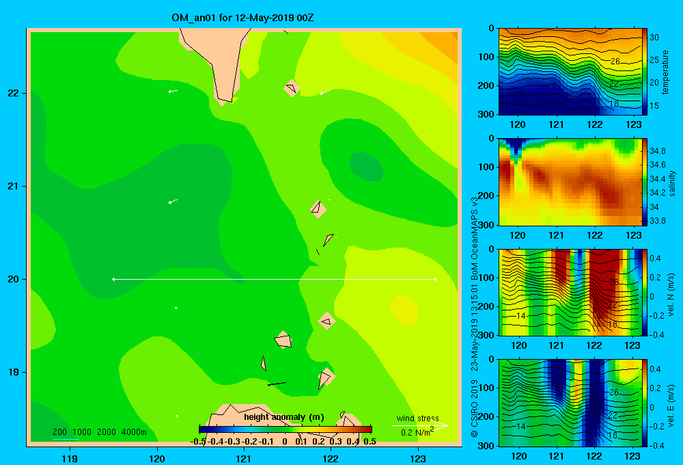Click the '0.5' value on the height anomaly scale
Image resolution: width=683 pixels, height=465 pixels.
coord(370,442)
